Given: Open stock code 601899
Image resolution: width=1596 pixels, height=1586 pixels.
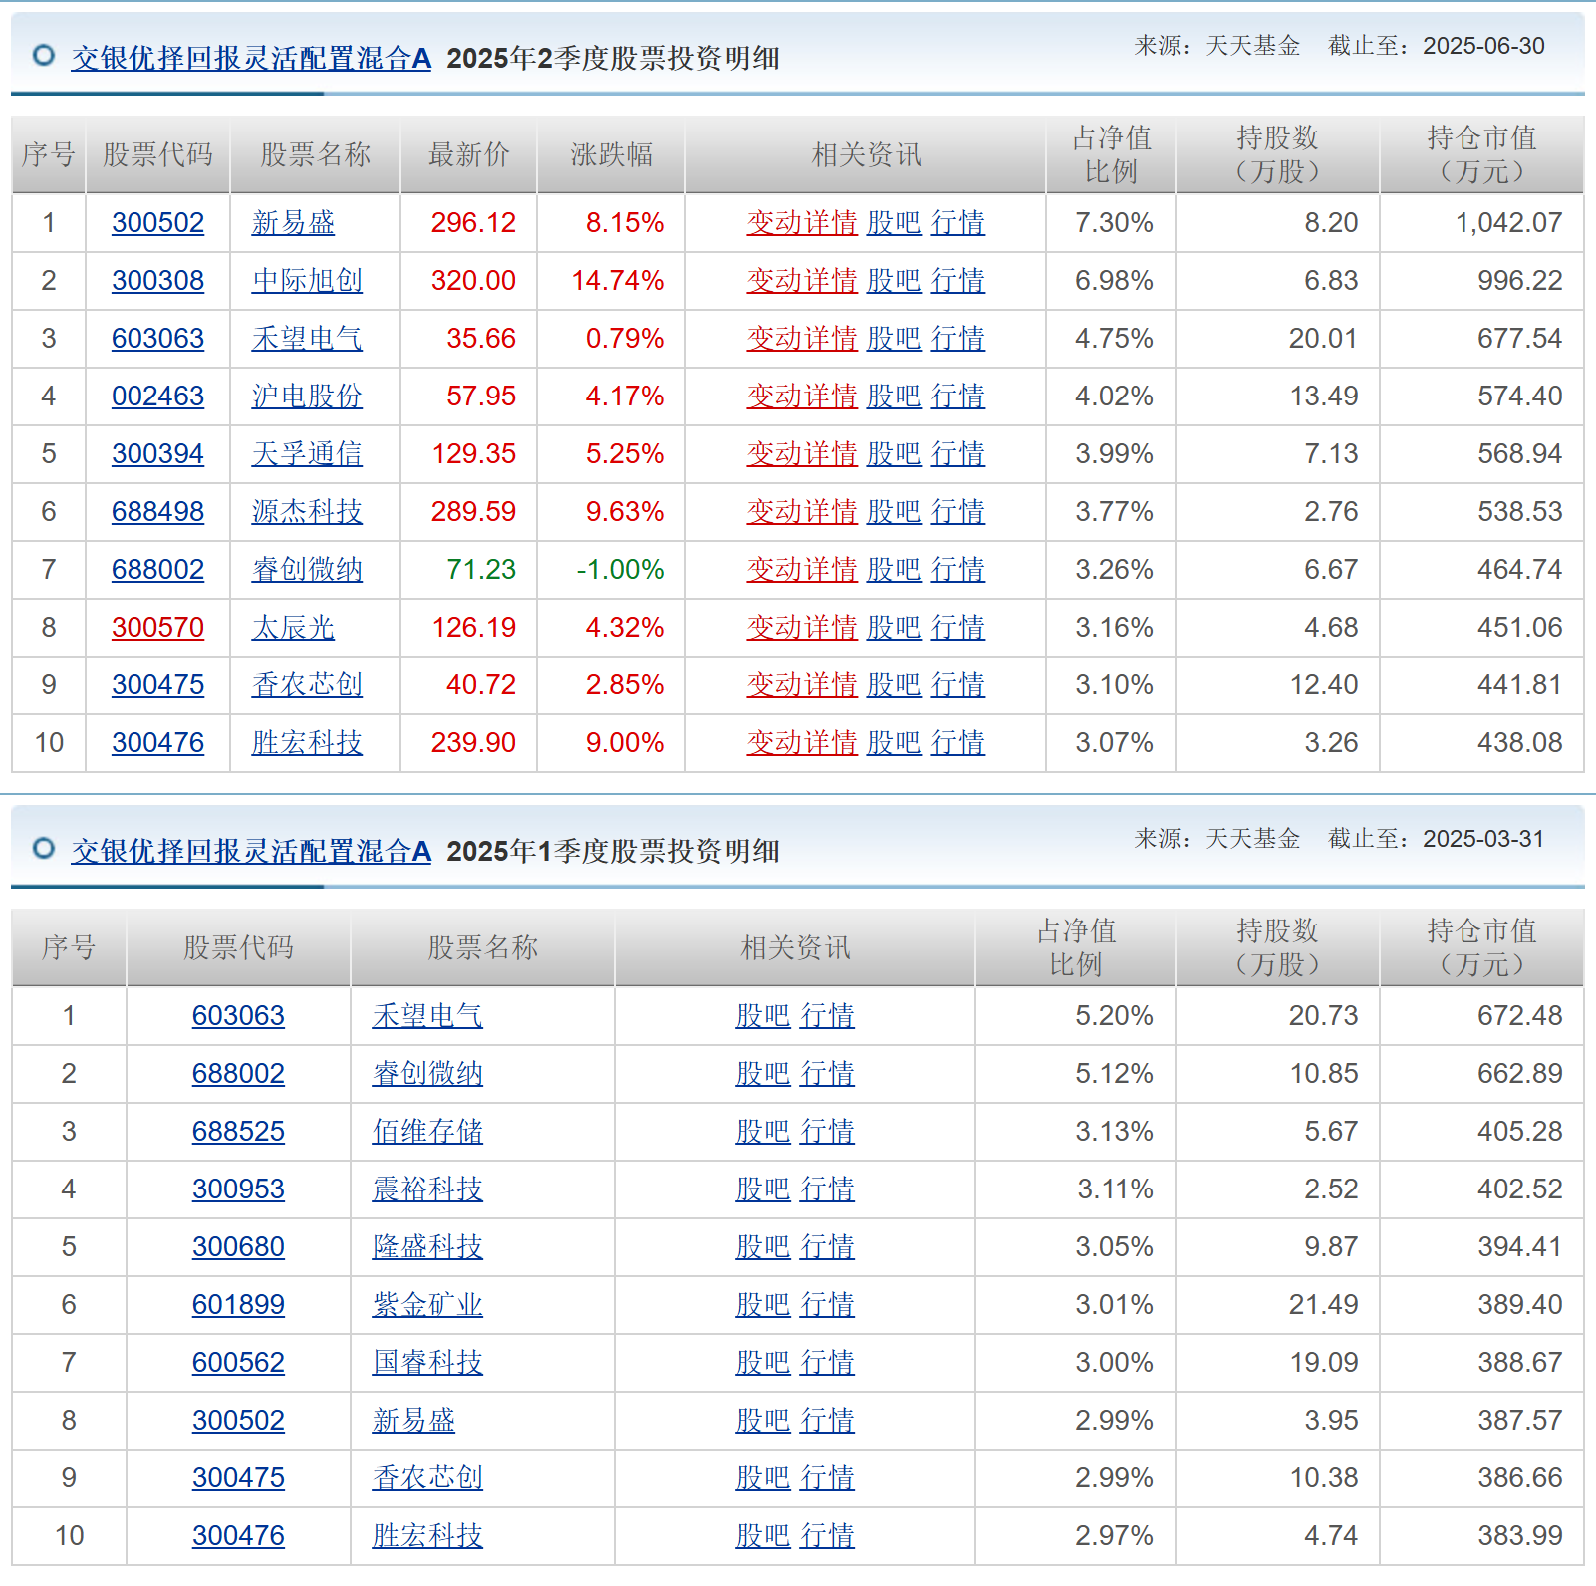Looking at the screenshot, I should pos(238,1305).
